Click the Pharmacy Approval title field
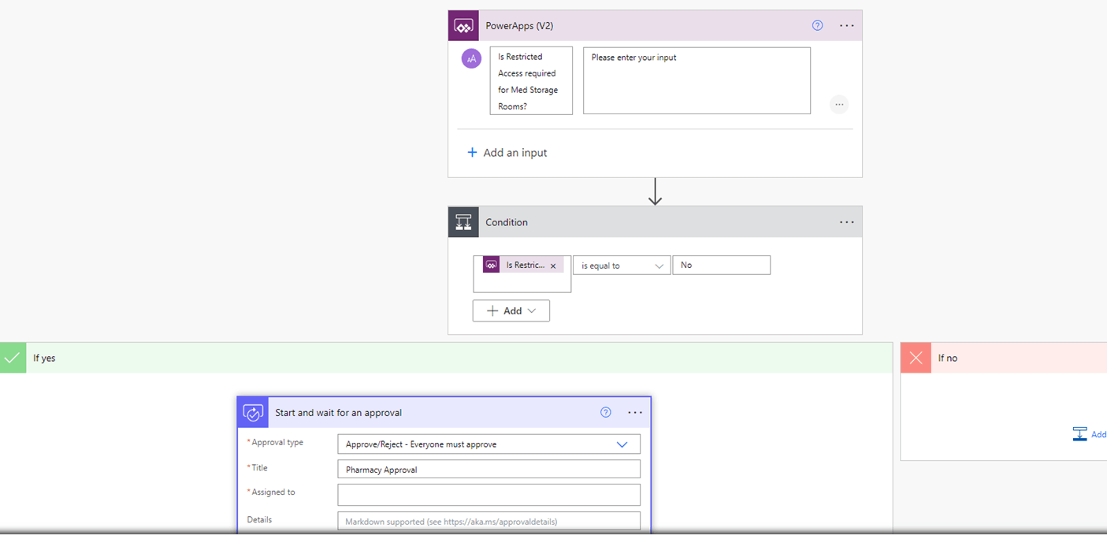The image size is (1107, 535). coord(488,470)
